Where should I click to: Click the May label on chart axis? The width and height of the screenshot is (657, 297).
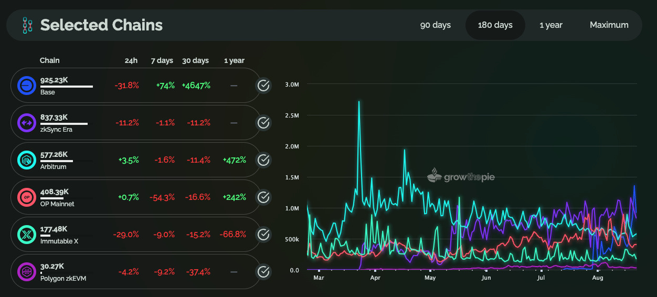[430, 277]
